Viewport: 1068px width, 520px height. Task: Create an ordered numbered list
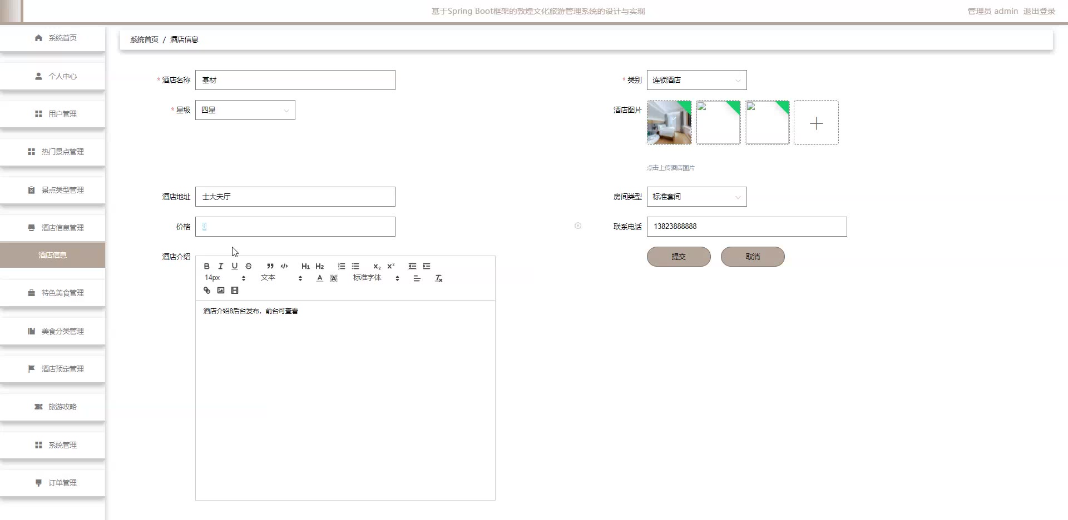coord(342,266)
